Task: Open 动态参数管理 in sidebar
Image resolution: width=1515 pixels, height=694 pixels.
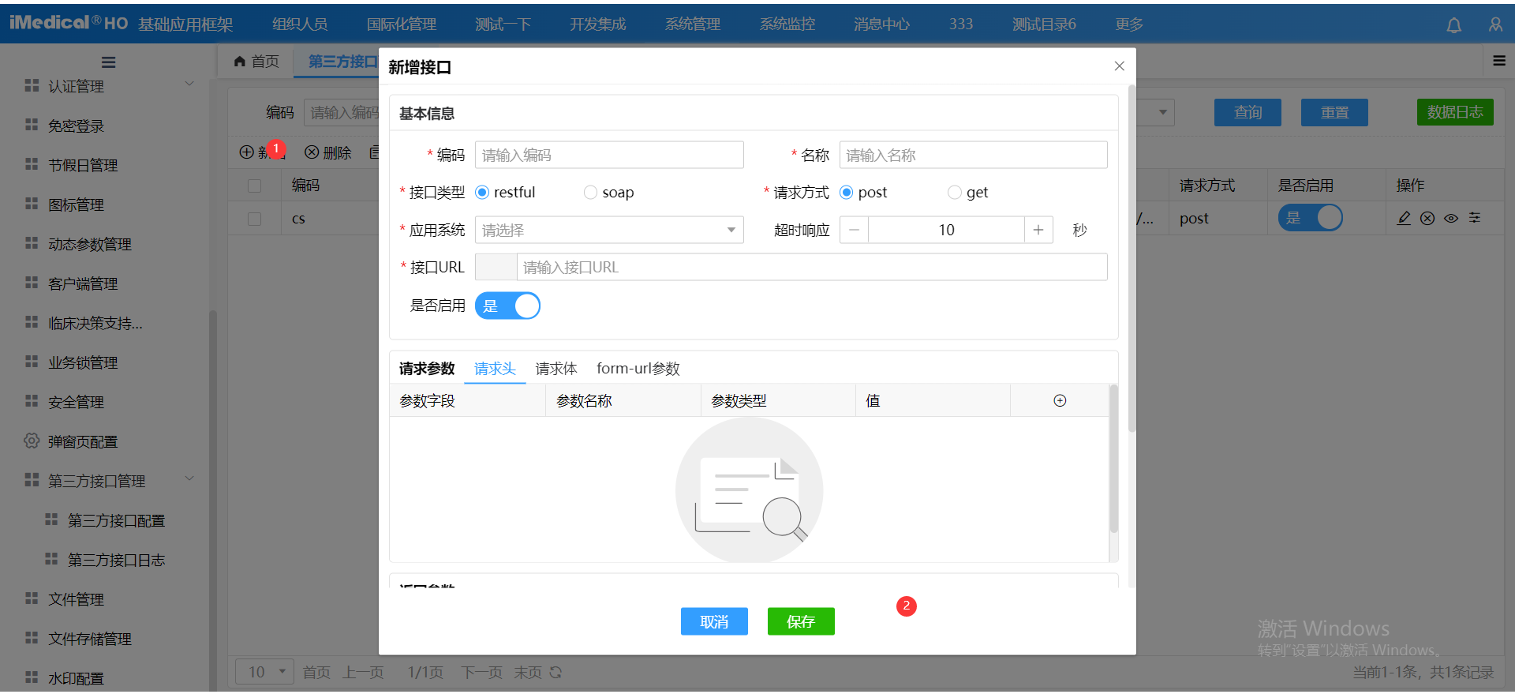Action: click(90, 244)
